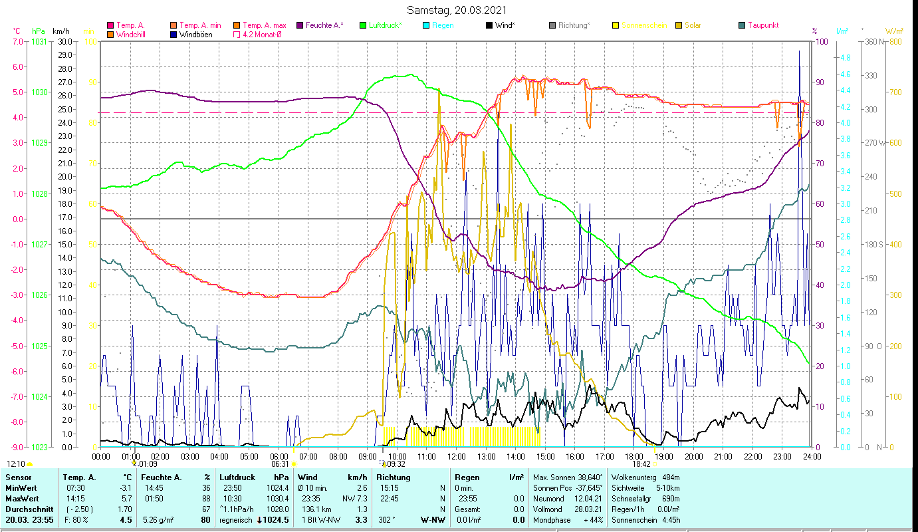Click the 'Solar' legend label
The height and width of the screenshot is (532, 918).
pos(693,26)
